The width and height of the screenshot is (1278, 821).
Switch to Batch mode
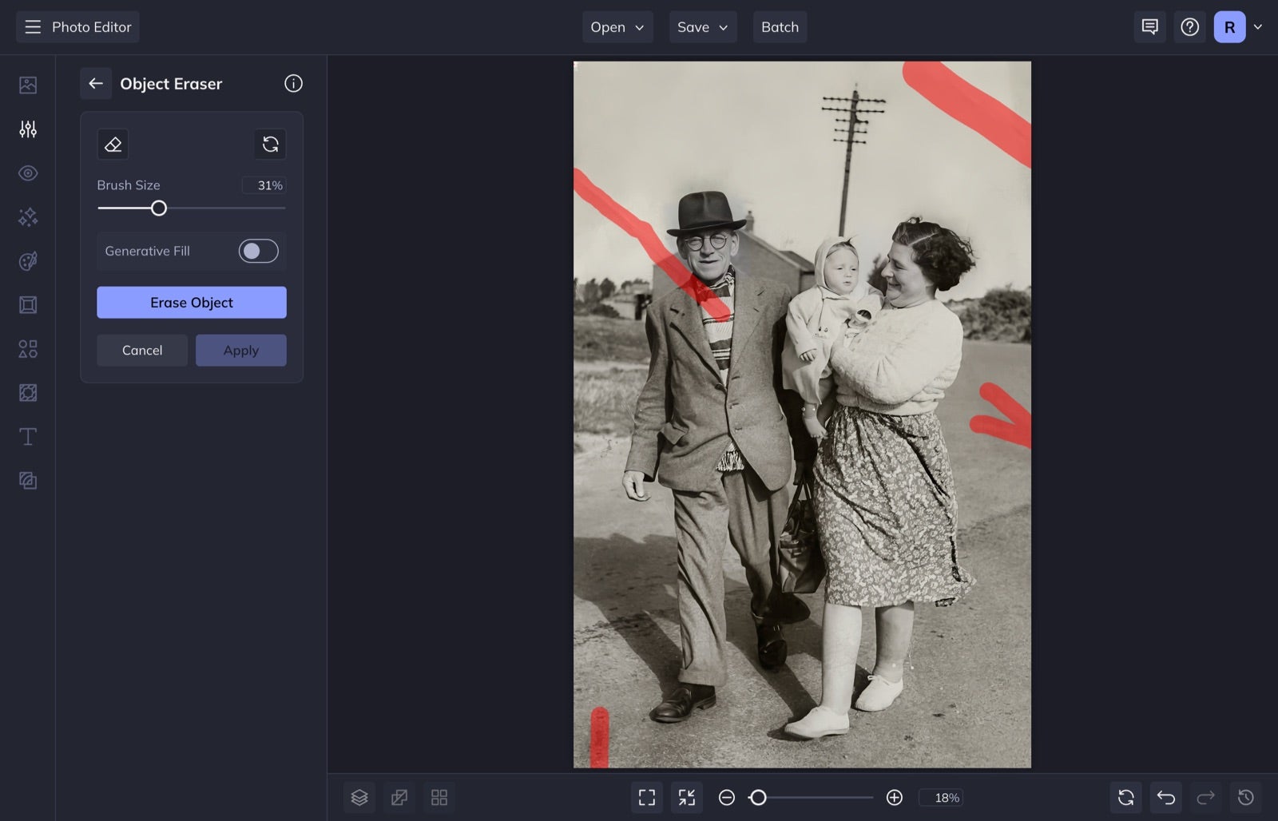point(780,26)
